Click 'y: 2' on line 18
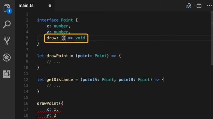Screen dimensions: 213x119 (51, 115)
